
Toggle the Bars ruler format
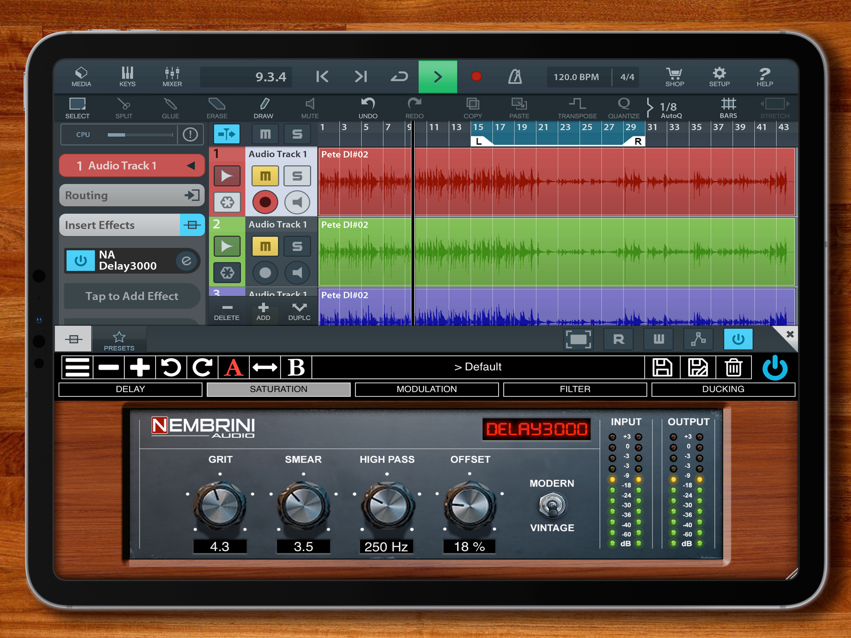pyautogui.click(x=728, y=108)
